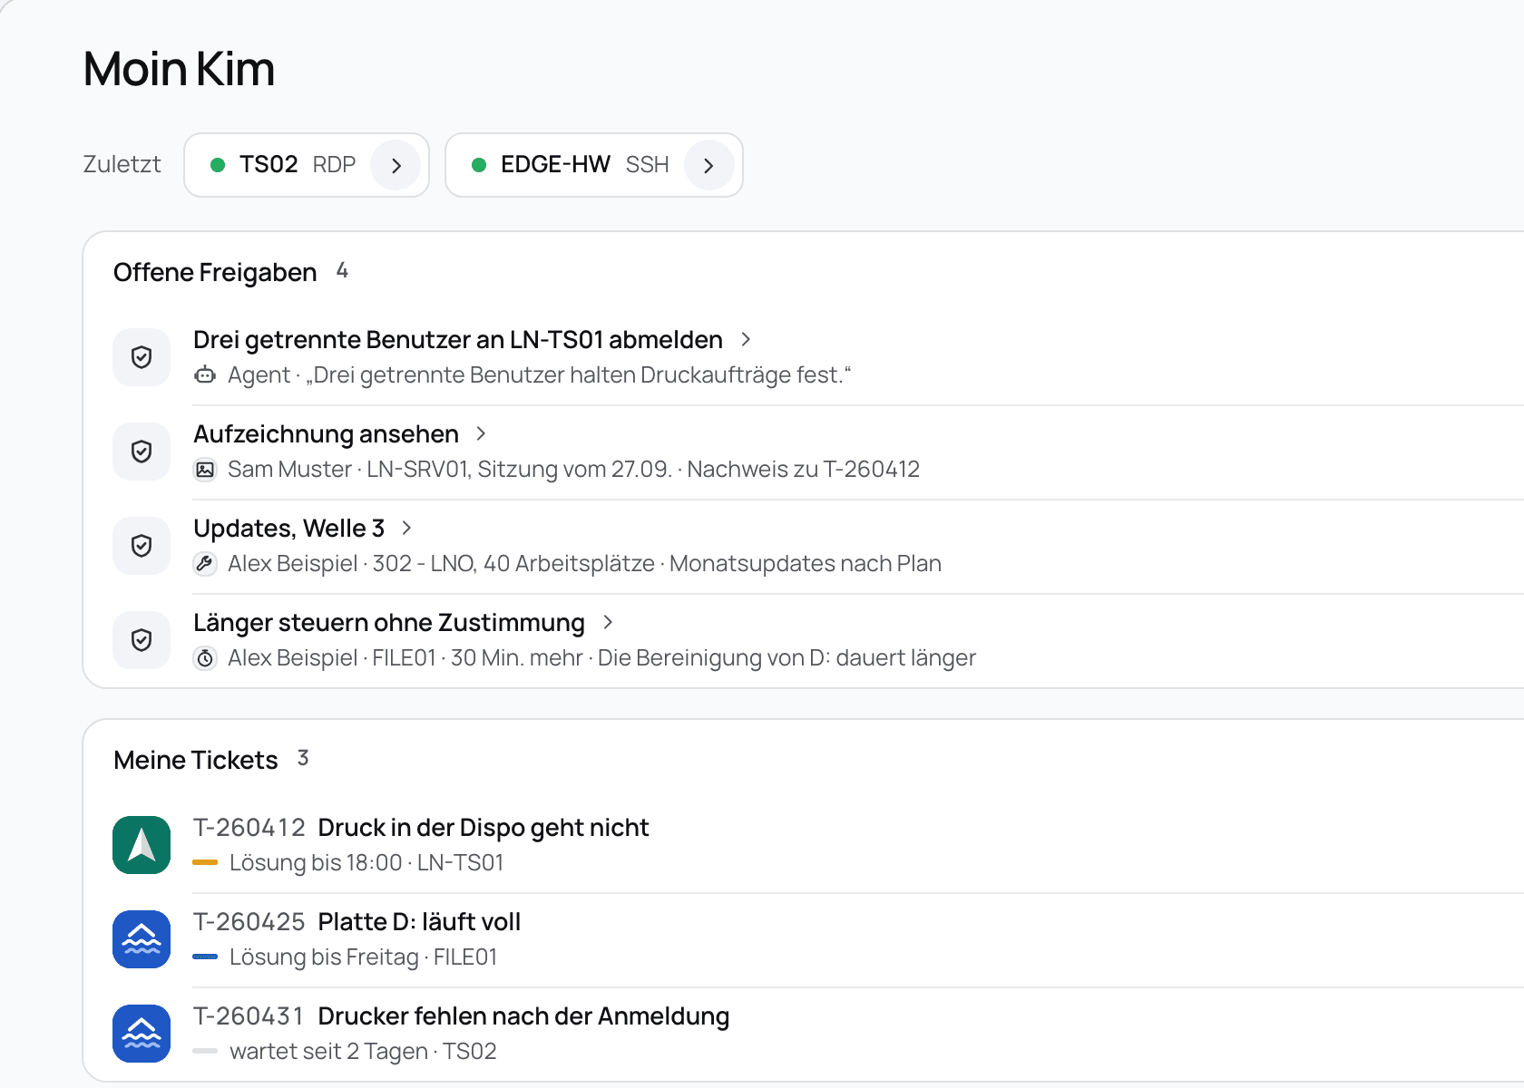Click the robot Agent icon
Screen dimensions: 1524x1088
click(x=205, y=375)
